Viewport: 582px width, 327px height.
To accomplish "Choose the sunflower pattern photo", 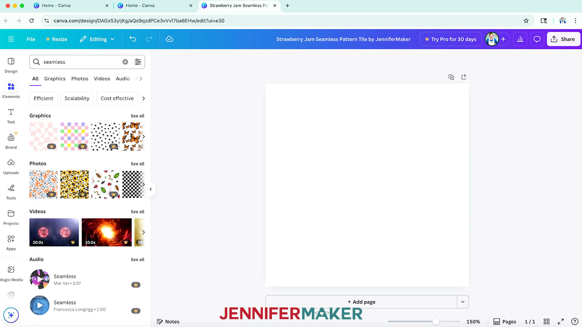I will (x=75, y=184).
